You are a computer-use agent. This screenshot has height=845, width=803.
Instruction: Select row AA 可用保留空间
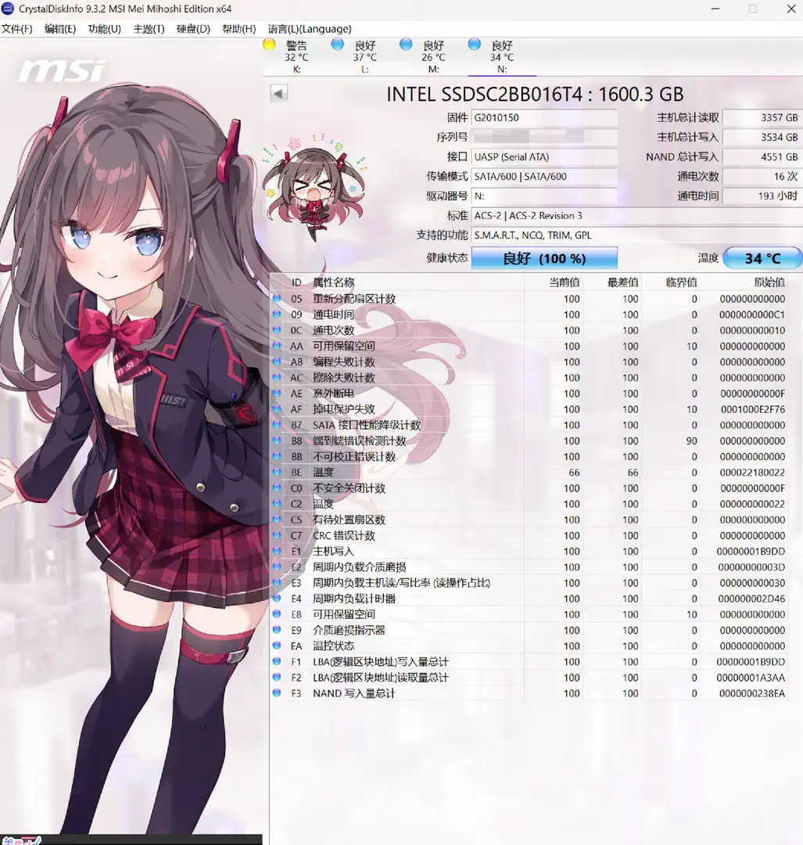(530, 346)
